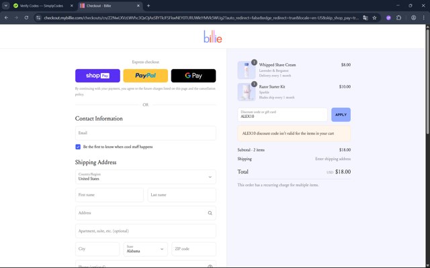Open site information icon in address bar
Image resolution: width=430 pixels, height=268 pixels.
38,18
